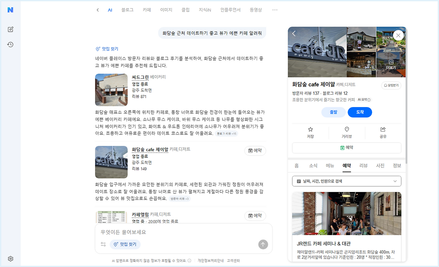Viewport: 439px width, 267px height.
Task: Open the 카페엘림 place link
Action: tap(140, 215)
